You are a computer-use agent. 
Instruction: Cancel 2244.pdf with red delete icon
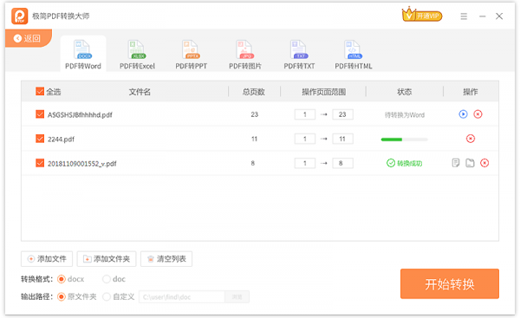tap(471, 139)
